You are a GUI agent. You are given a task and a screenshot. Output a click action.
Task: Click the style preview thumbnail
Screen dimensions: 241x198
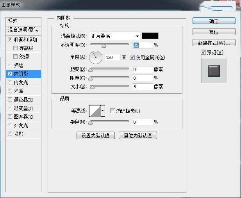[x=214, y=71]
